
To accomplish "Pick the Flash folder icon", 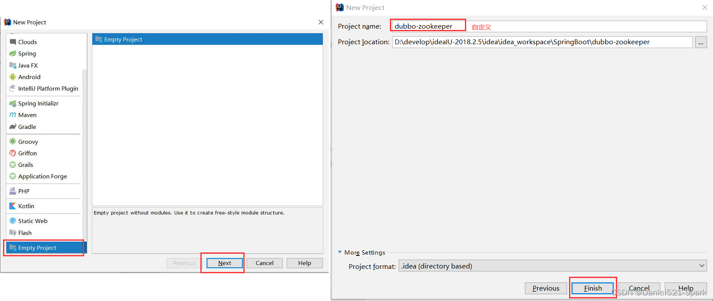I will coord(13,233).
